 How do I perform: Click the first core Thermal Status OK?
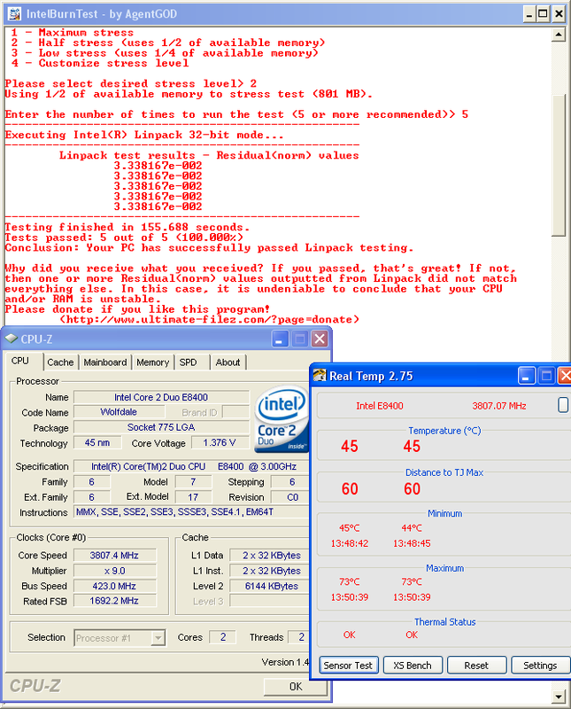pyautogui.click(x=349, y=635)
